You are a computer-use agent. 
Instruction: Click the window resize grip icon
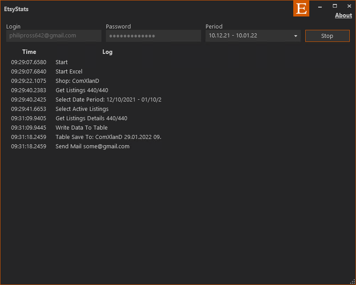click(352, 282)
